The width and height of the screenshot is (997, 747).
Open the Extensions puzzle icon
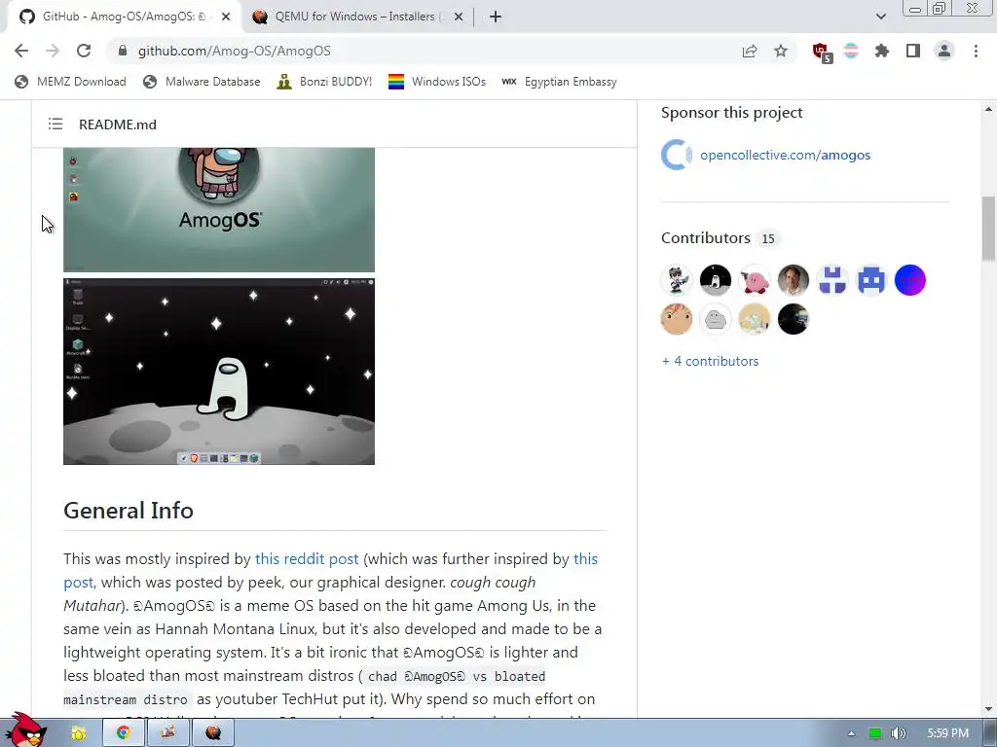882,51
